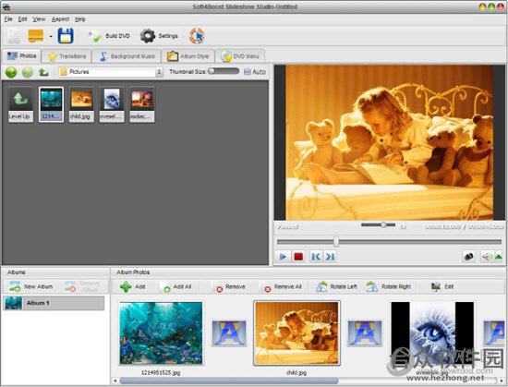
Task: Click the New project toolbar icon
Action: 13,36
